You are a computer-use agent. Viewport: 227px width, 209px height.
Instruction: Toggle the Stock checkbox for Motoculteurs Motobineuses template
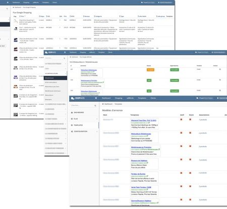tap(190, 133)
